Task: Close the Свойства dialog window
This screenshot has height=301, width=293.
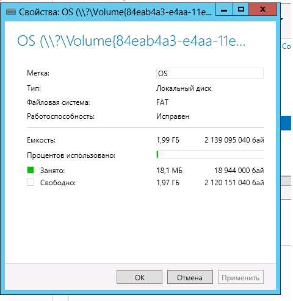Action: coord(262,10)
